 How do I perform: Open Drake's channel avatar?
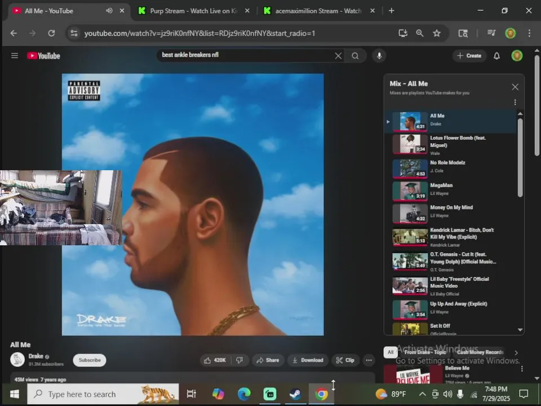pos(17,359)
